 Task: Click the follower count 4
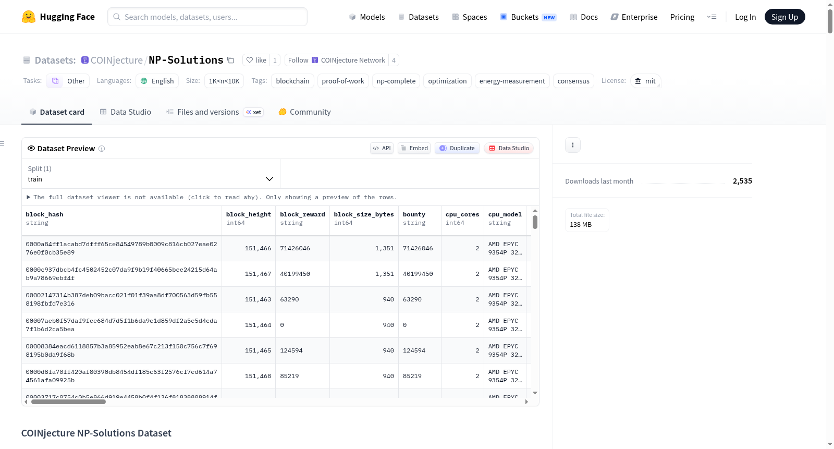click(x=394, y=60)
